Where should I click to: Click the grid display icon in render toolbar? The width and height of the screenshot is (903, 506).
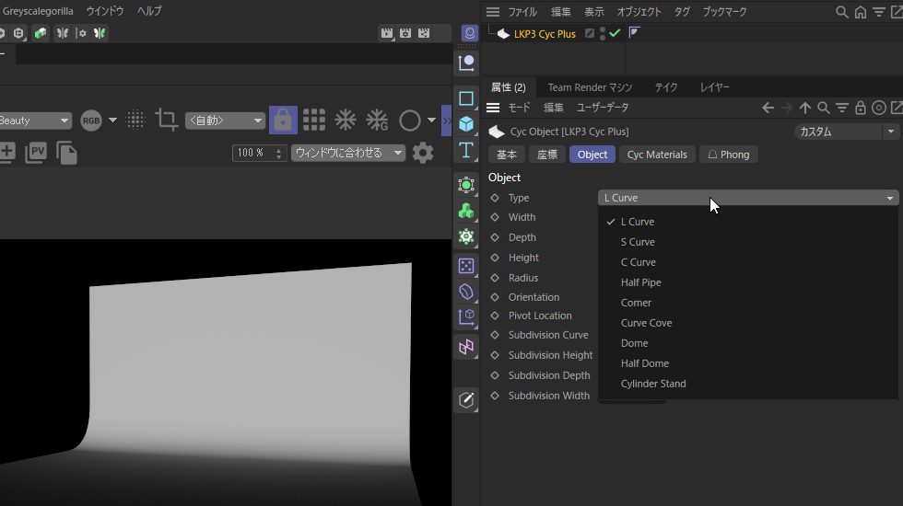pyautogui.click(x=314, y=121)
